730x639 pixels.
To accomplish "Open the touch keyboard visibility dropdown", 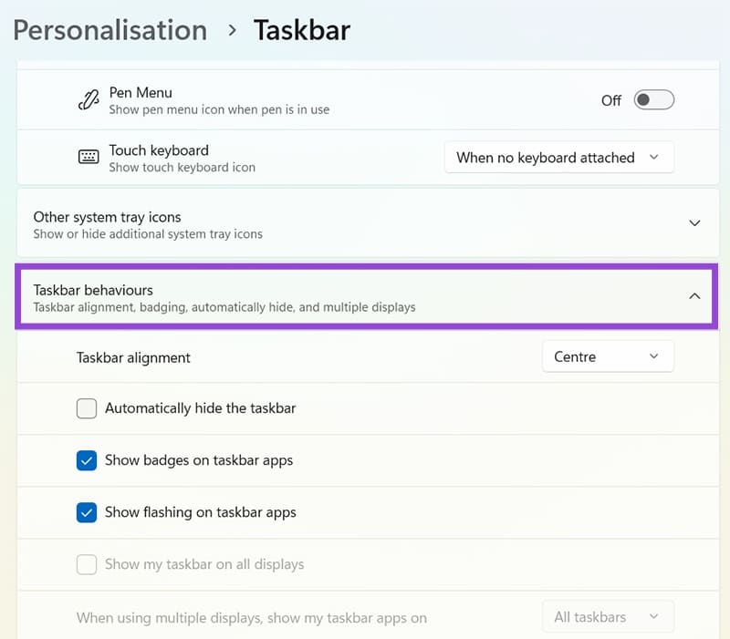I will pos(558,157).
